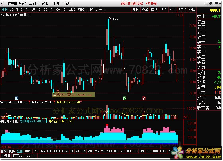Viewport: 223px width, 161px height.
Task: Select the 15分钟 period
Action: pos(36,10)
